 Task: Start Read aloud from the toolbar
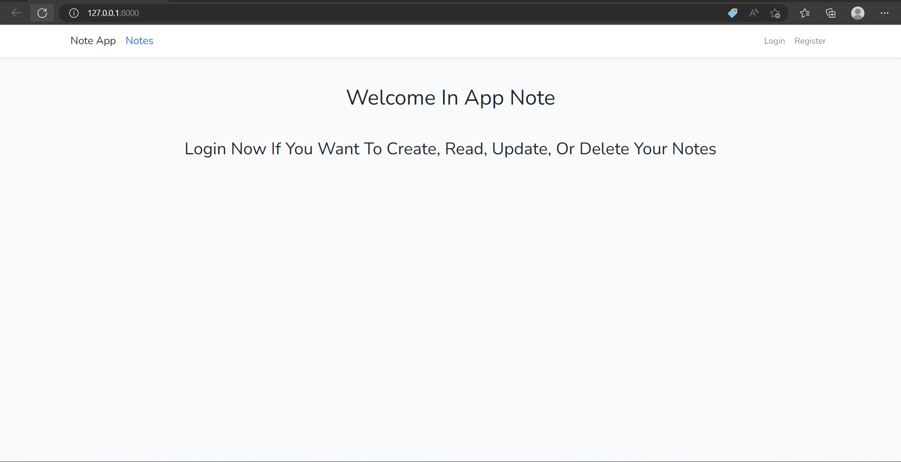click(x=753, y=13)
